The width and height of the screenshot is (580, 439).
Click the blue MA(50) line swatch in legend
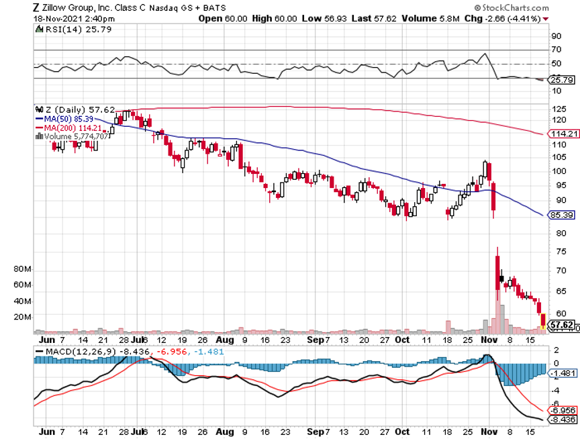[x=39, y=119]
